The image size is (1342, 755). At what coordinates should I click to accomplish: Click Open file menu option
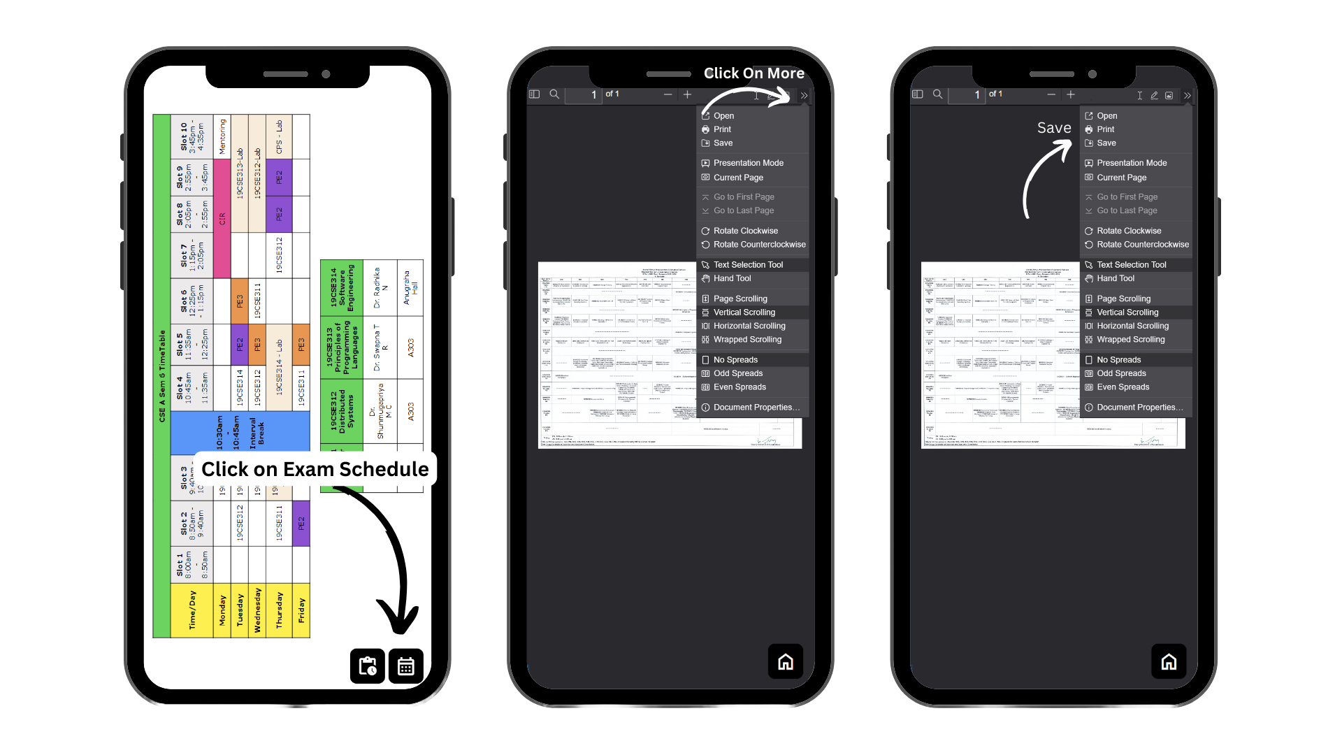[724, 115]
